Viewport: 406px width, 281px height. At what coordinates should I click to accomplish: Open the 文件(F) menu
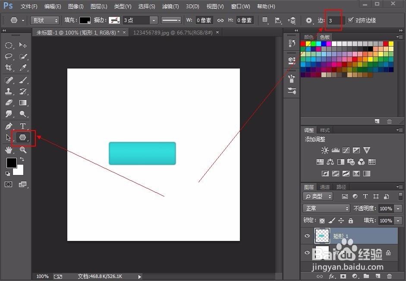click(29, 6)
